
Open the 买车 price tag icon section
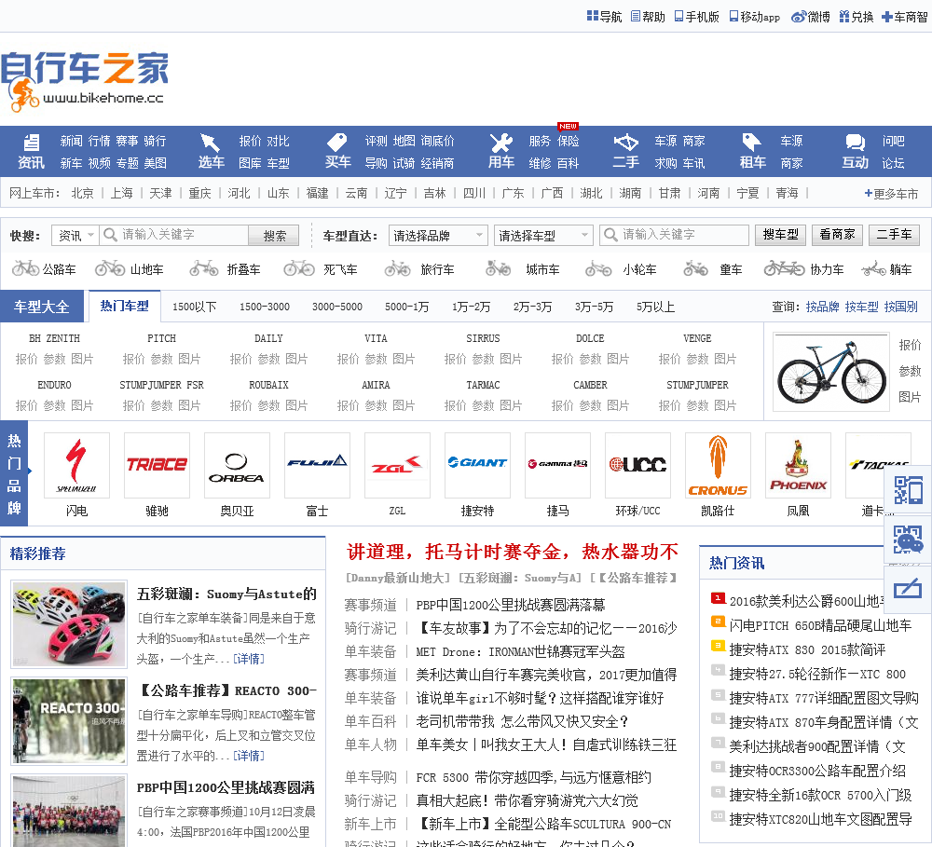point(337,152)
